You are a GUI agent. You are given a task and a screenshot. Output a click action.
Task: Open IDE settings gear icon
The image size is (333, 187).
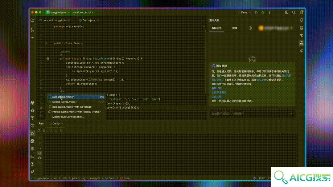pyautogui.click(x=301, y=13)
